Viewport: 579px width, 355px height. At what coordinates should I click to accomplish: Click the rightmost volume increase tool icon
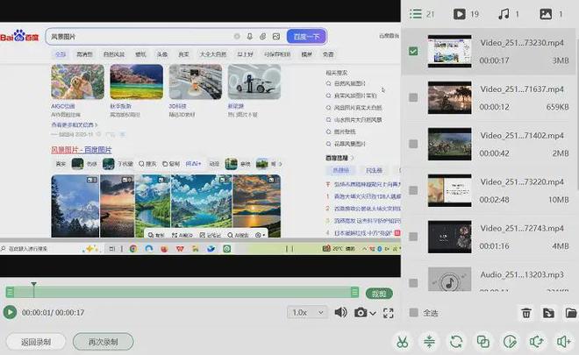pos(565,342)
